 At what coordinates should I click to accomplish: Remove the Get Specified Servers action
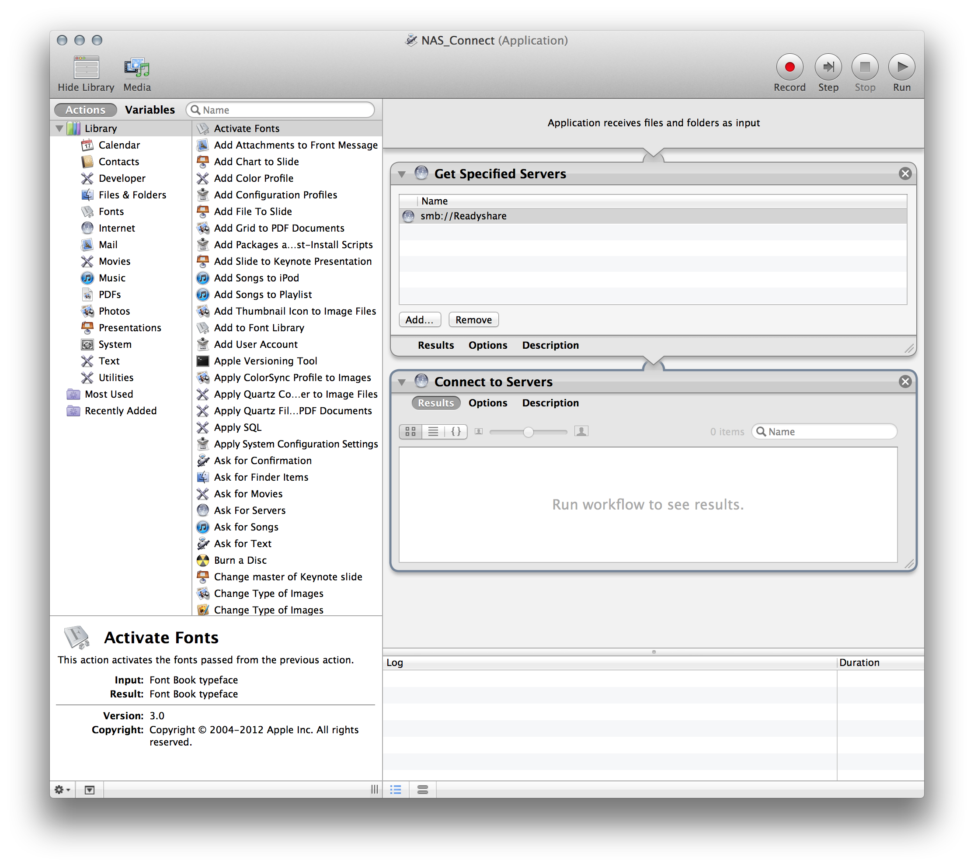pyautogui.click(x=905, y=173)
